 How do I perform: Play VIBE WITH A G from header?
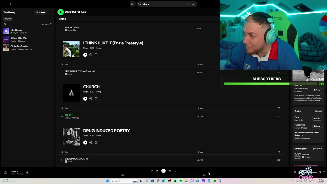pos(61,12)
